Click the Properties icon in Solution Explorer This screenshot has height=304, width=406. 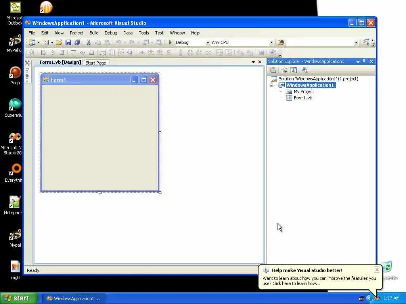pyautogui.click(x=273, y=70)
